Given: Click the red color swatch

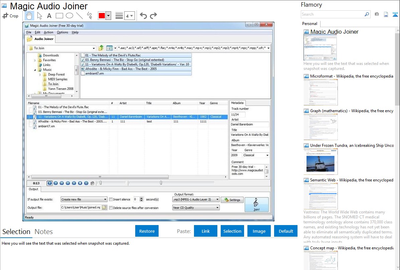Looking at the screenshot, I should click(102, 16).
